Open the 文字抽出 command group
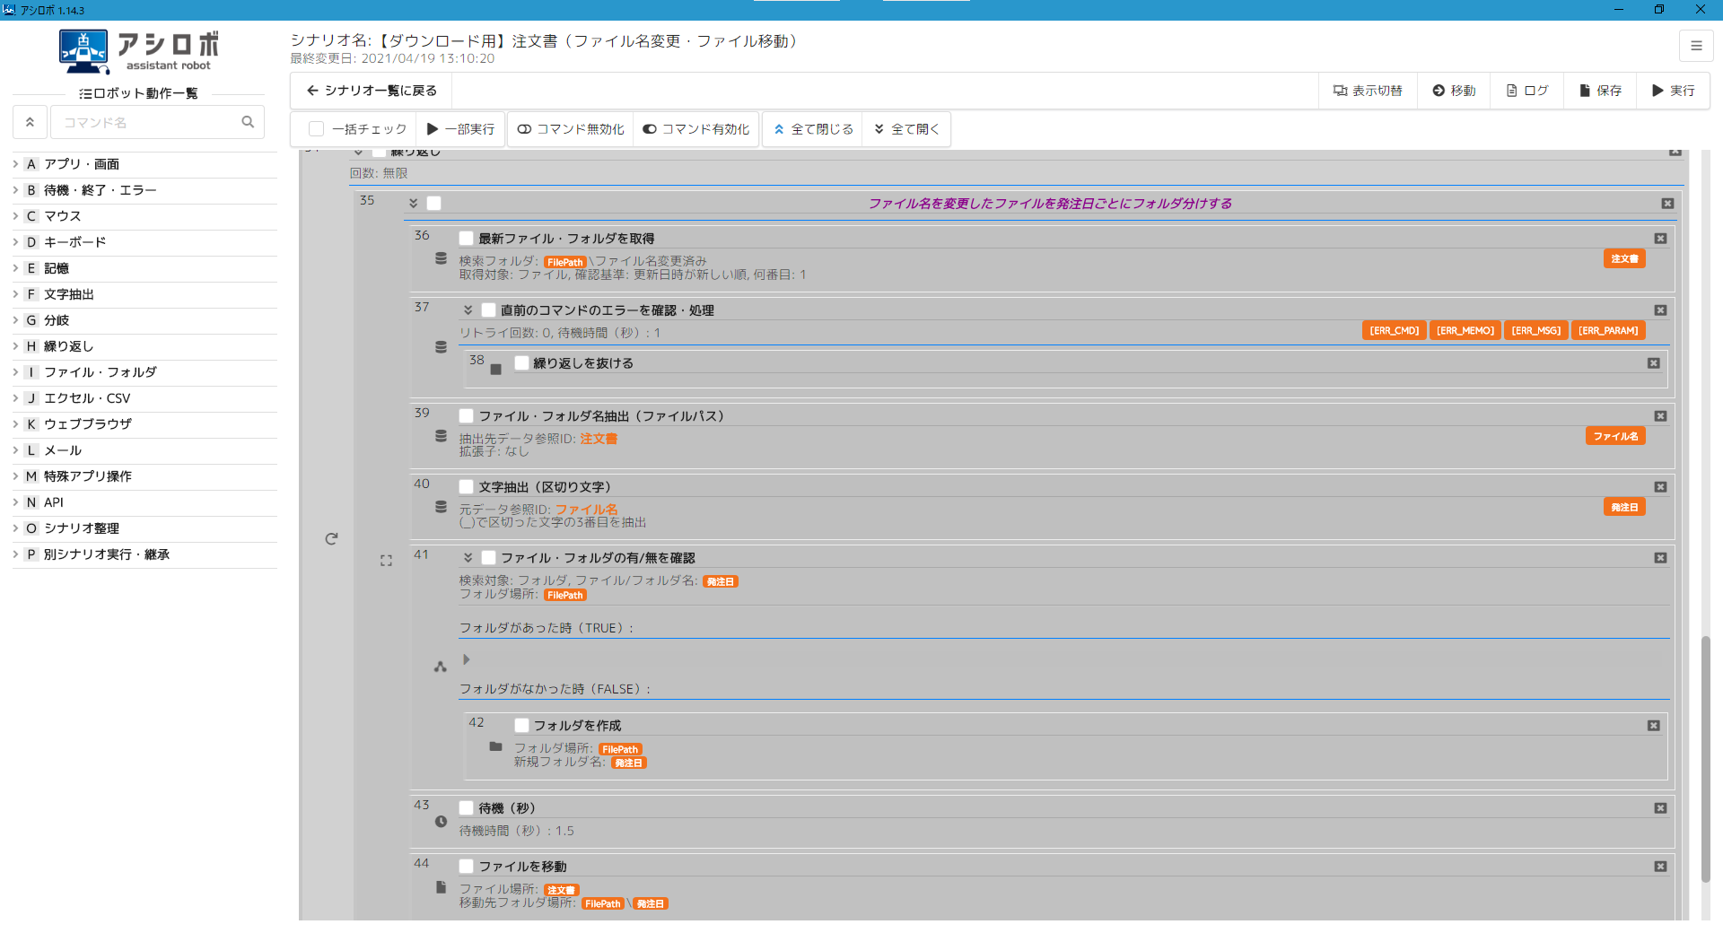Viewport: 1723px width, 933px height. tap(145, 294)
